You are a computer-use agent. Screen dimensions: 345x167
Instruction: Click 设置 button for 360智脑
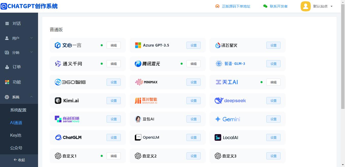click(114, 82)
